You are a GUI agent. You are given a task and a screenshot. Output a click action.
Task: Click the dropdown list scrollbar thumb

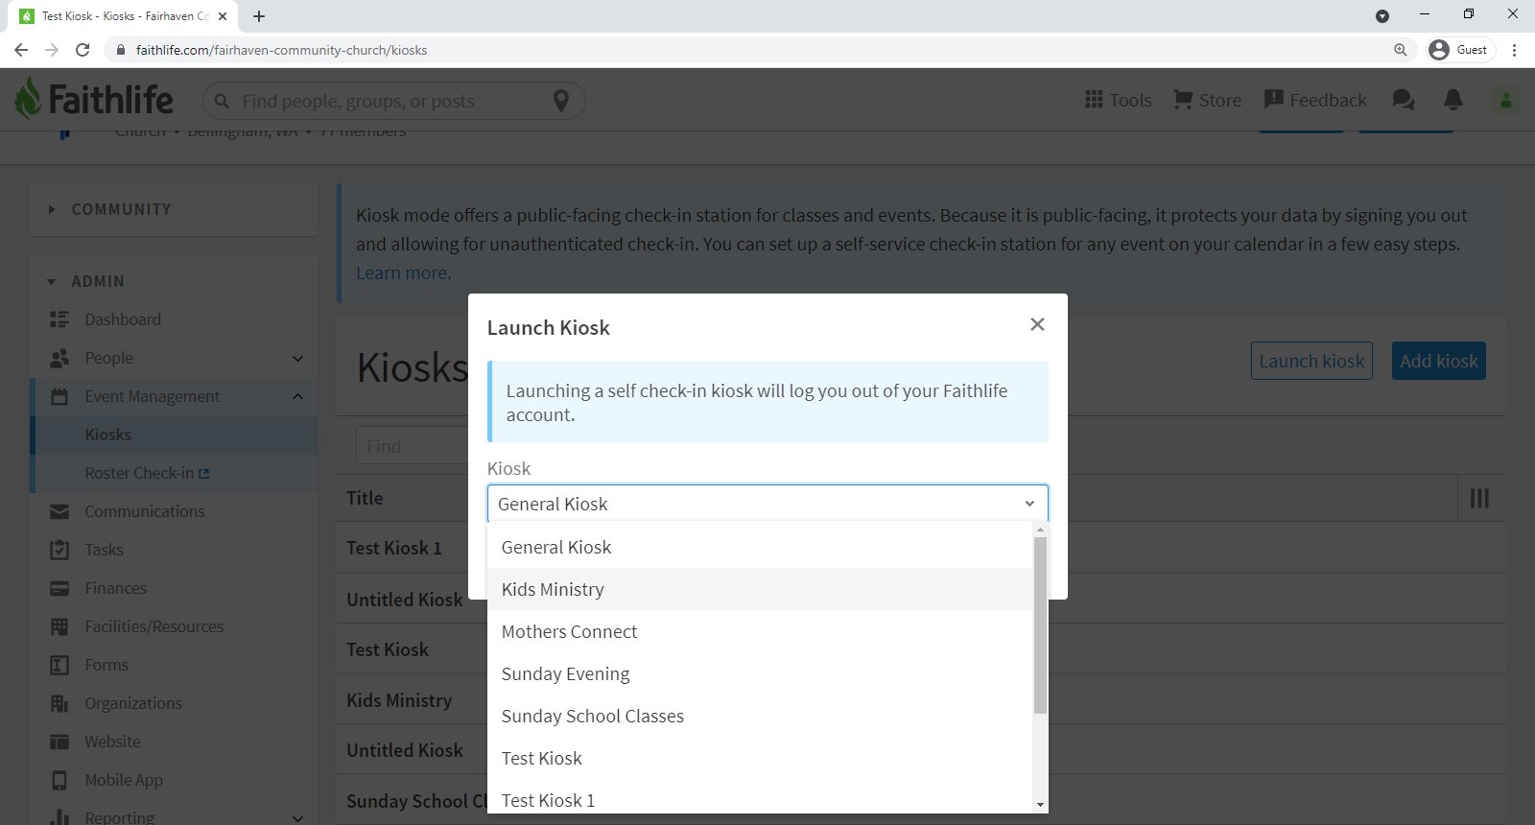pyautogui.click(x=1040, y=625)
